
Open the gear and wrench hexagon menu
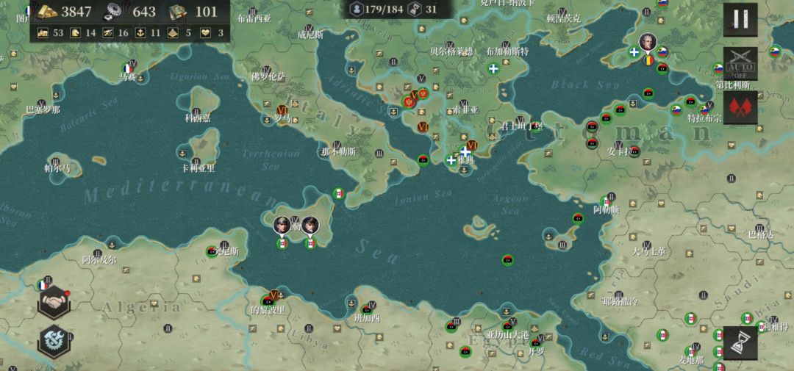tap(54, 342)
